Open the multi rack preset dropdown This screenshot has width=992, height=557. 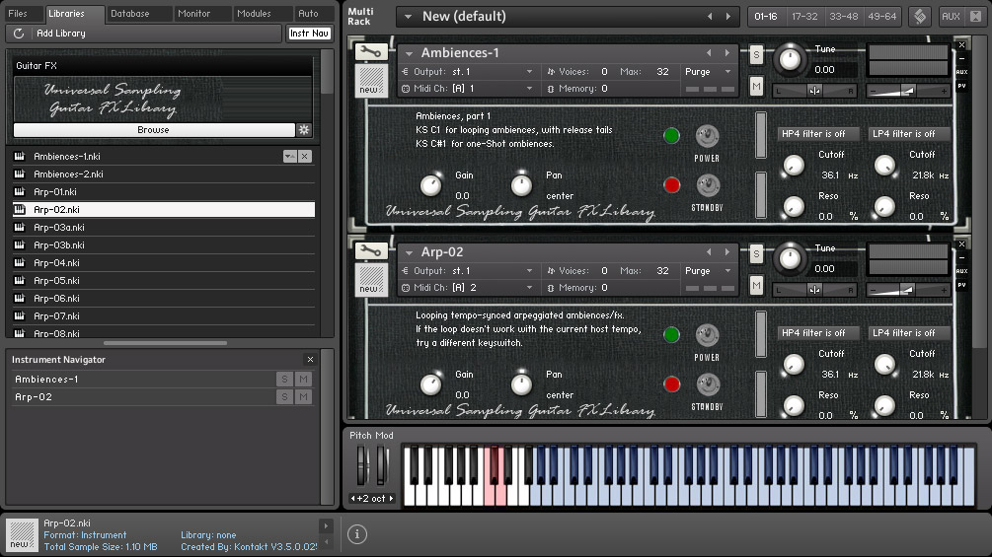406,17
